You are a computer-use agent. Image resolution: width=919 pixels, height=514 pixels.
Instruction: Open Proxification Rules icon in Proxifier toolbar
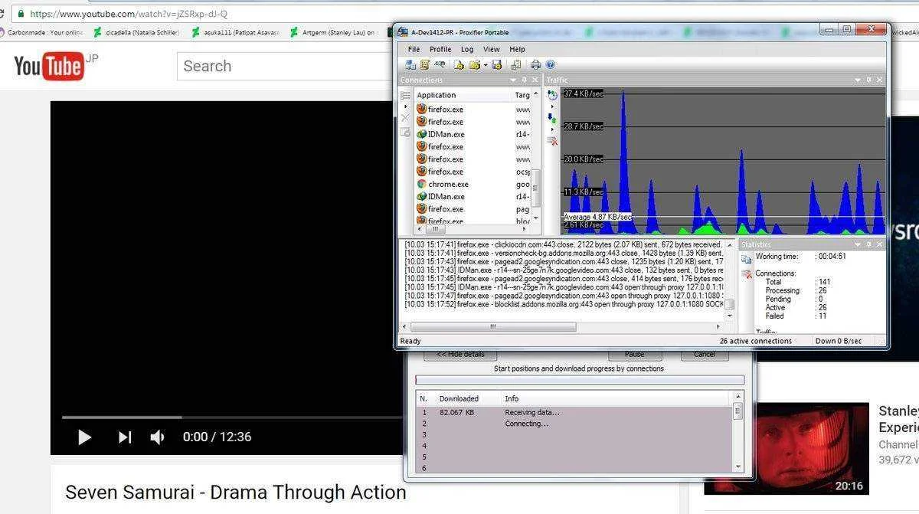(424, 65)
